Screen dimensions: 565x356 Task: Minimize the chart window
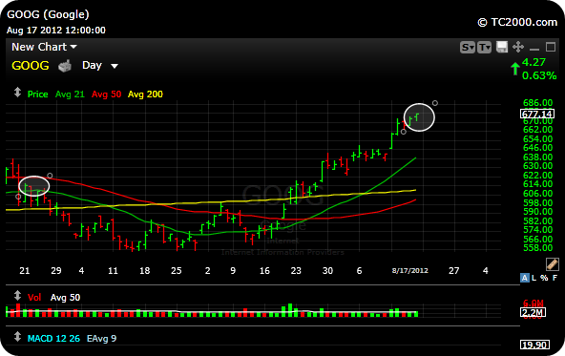[534, 49]
